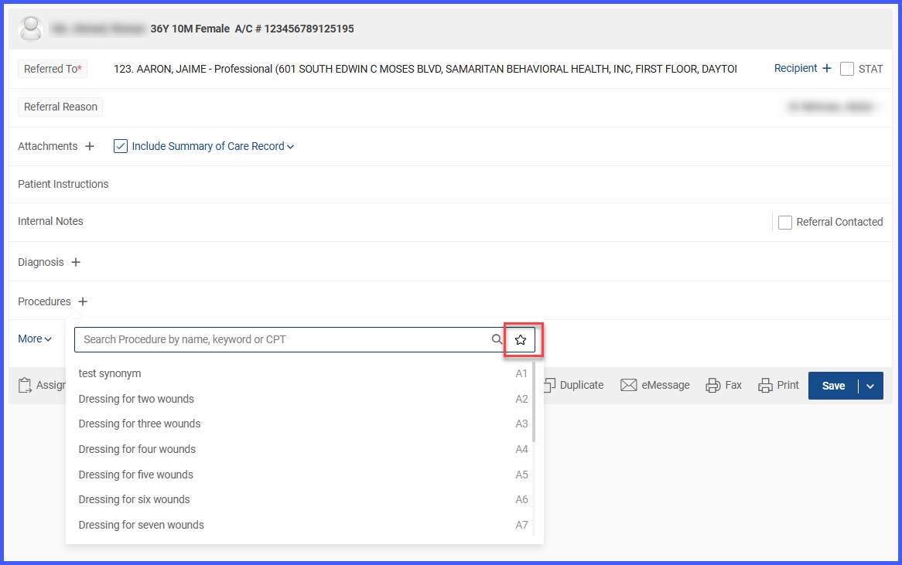Click the Fax printer icon
This screenshot has width=902, height=565.
click(x=713, y=385)
